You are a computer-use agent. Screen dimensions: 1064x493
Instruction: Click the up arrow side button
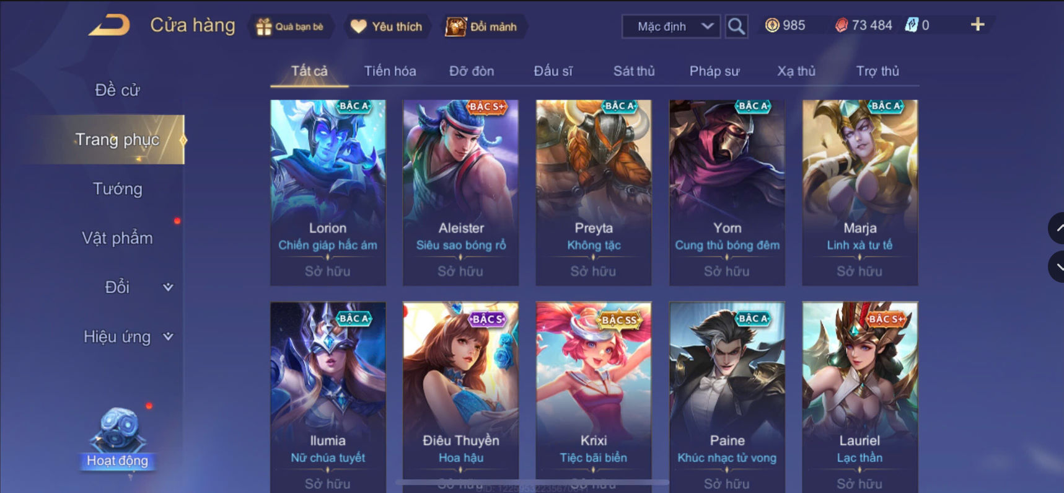tap(1056, 228)
